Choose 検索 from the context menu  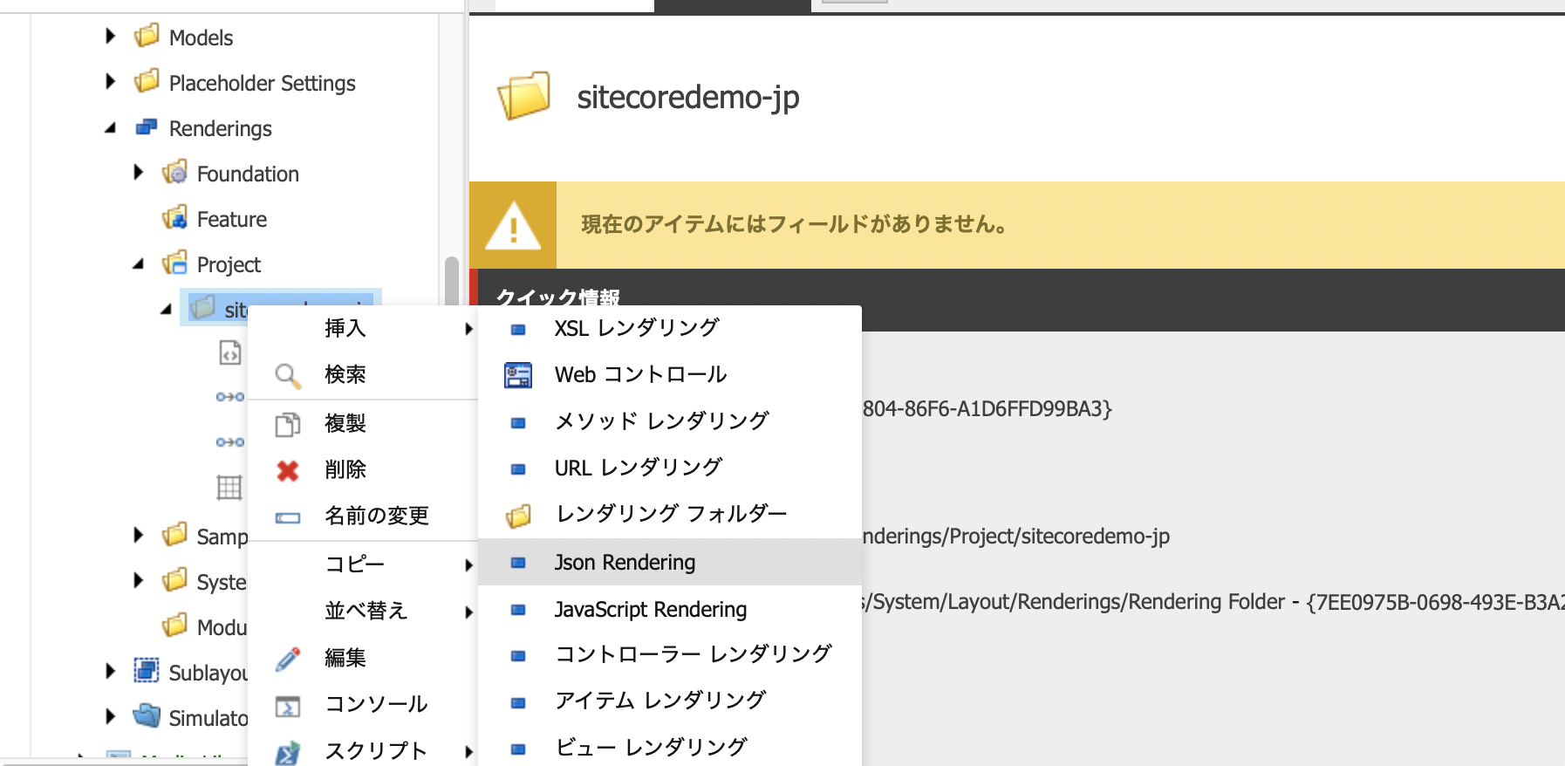[363, 375]
